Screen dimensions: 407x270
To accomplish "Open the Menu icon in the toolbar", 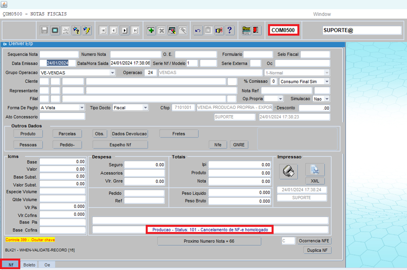I will [x=246, y=30].
